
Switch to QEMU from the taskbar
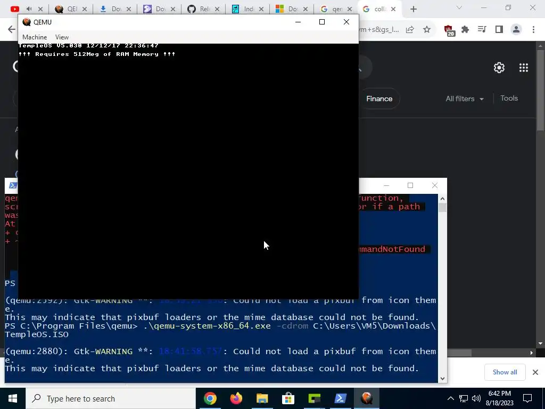[366, 398]
